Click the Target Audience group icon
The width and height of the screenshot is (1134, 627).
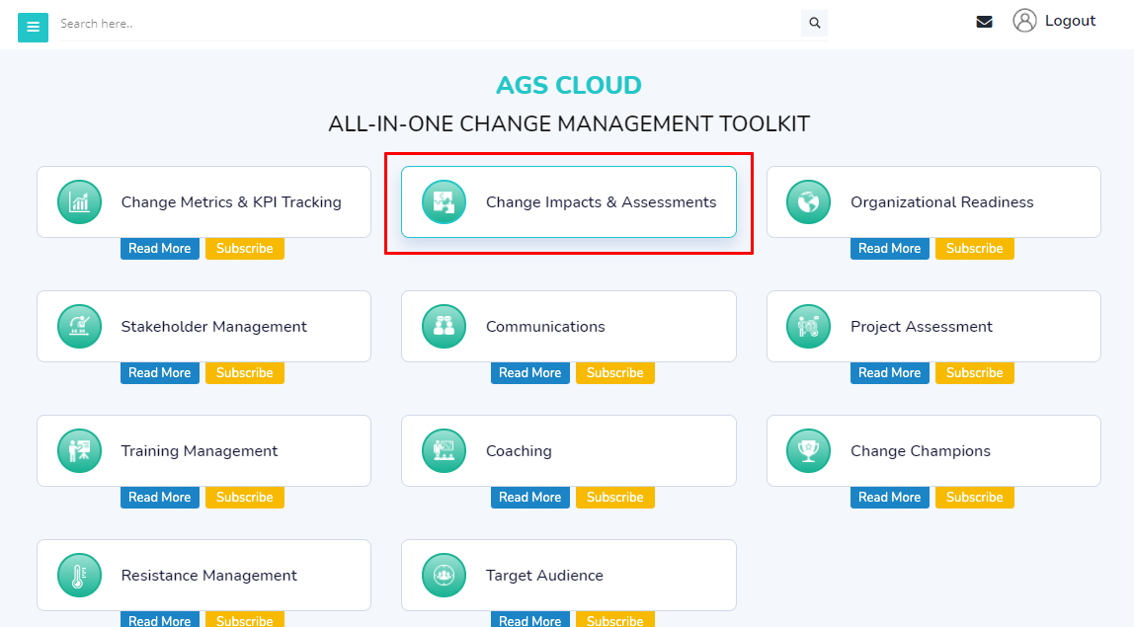(445, 575)
